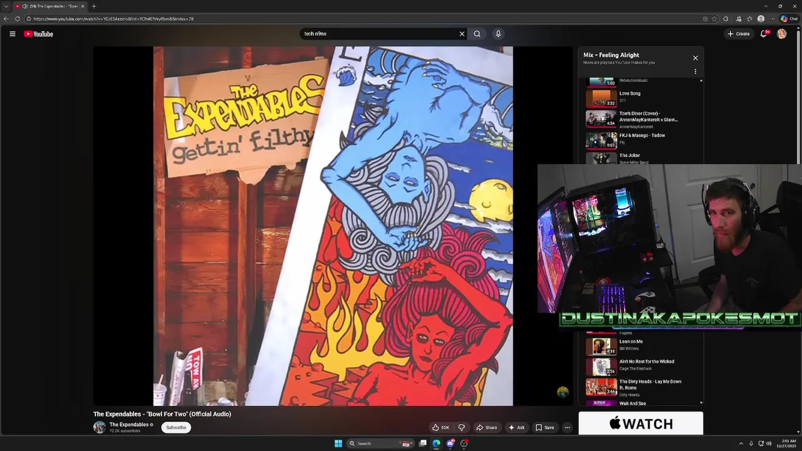The image size is (802, 451).
Task: Open more actions ellipsis below video
Action: pos(567,428)
